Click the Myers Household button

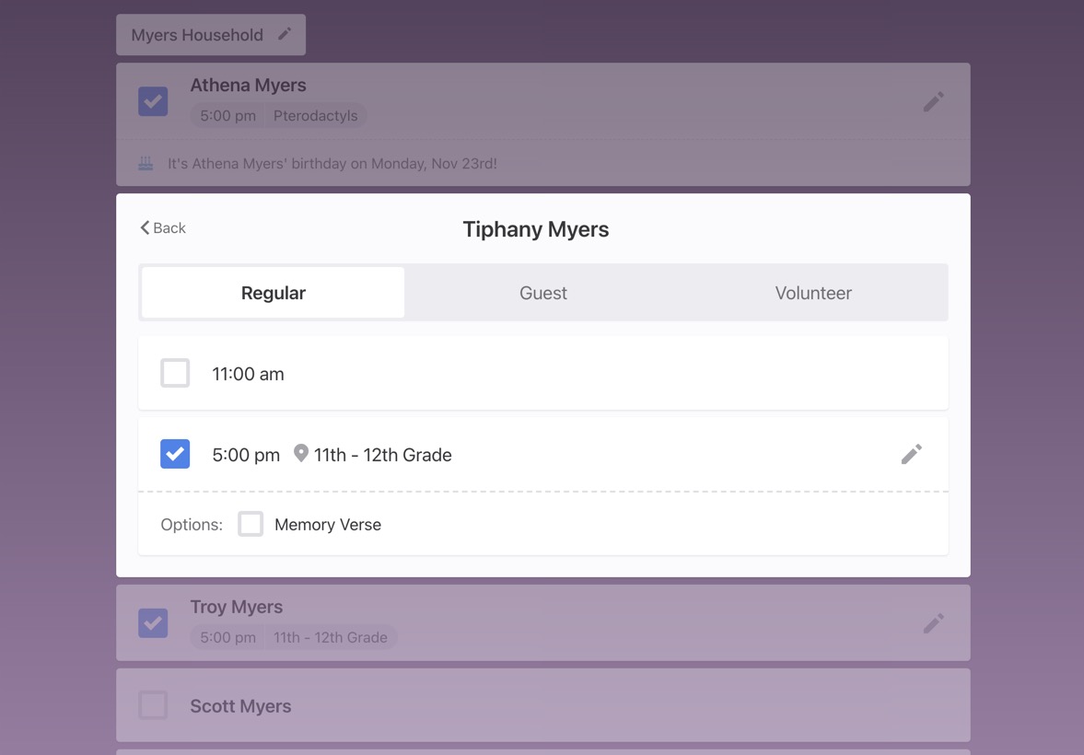point(197,35)
